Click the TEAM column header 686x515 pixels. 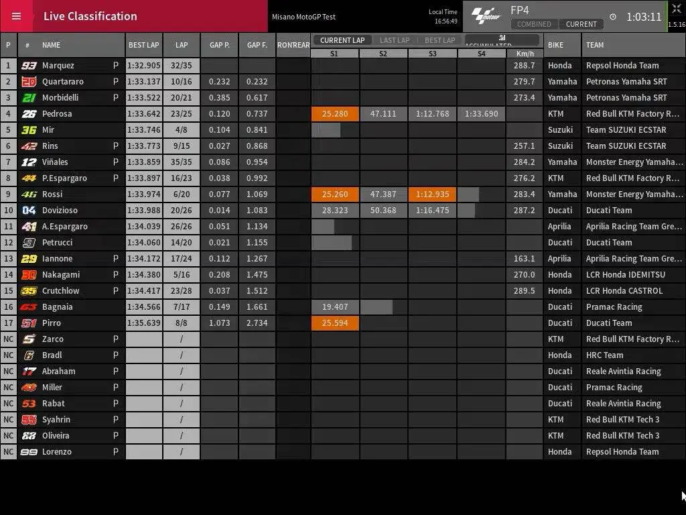(634, 45)
